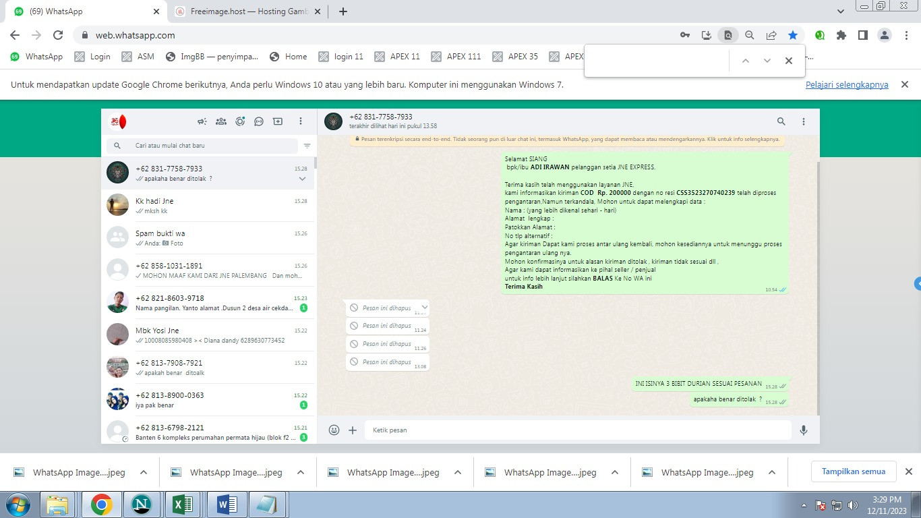Open the +62 821-8603-9718 chat
The height and width of the screenshot is (518, 921).
tap(208, 303)
